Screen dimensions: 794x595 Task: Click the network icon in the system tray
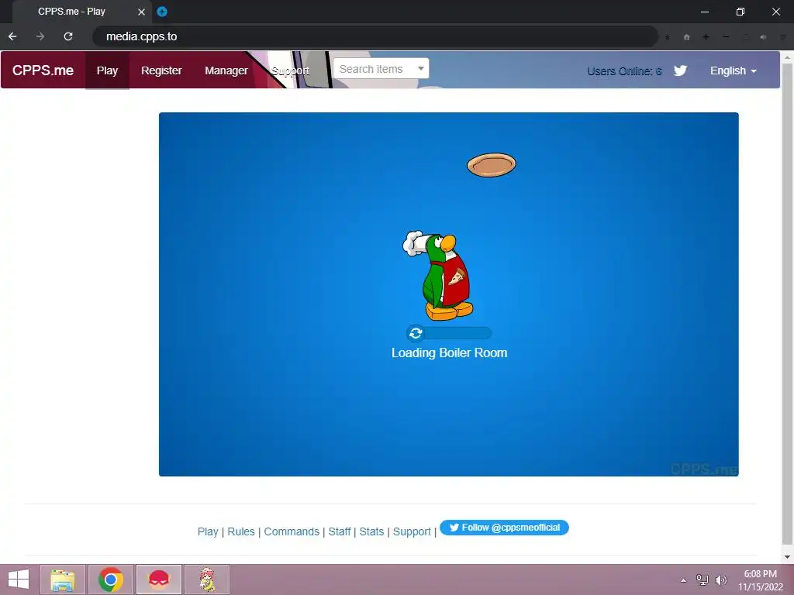pyautogui.click(x=703, y=580)
